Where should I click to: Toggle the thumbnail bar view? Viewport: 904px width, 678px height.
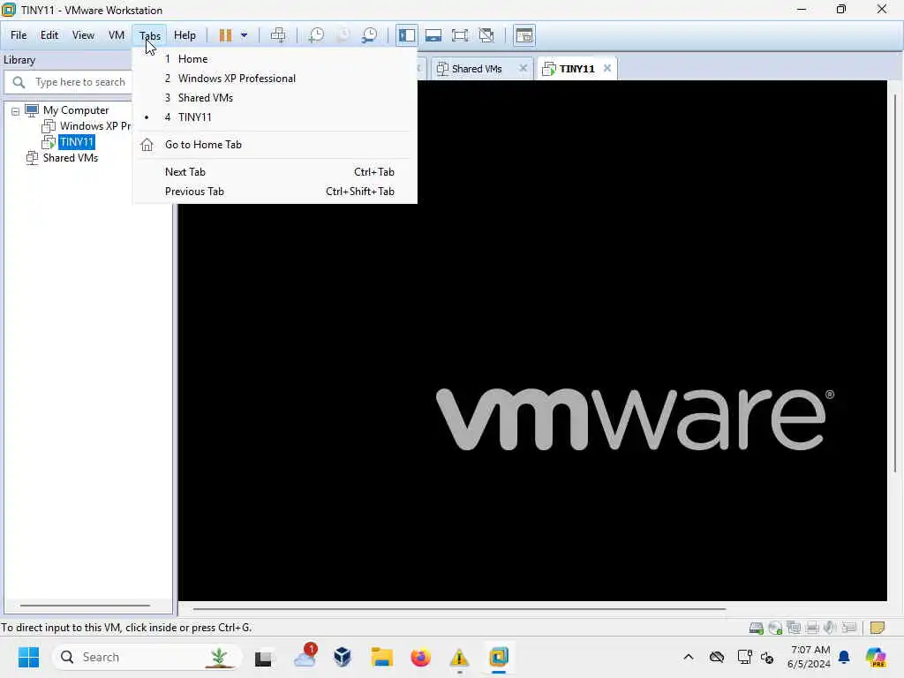433,35
